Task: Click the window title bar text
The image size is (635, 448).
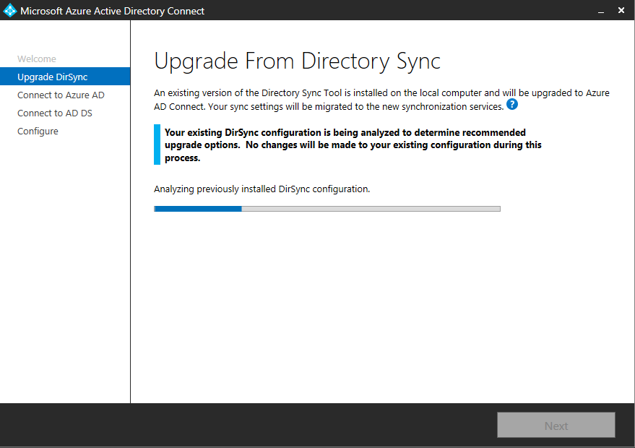Action: (x=112, y=11)
